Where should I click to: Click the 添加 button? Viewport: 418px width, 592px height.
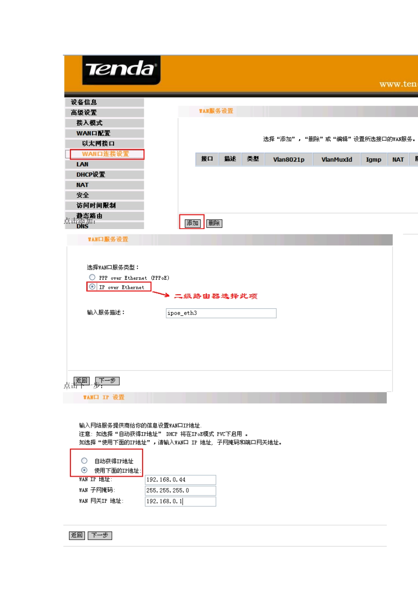coord(192,223)
